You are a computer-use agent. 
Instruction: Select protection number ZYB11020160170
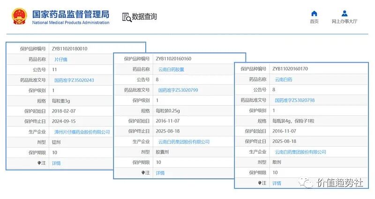290,69
